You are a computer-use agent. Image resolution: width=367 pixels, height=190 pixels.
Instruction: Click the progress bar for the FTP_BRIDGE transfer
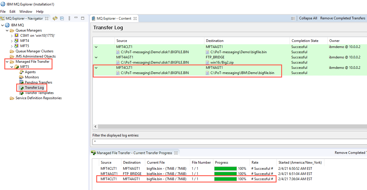(226, 174)
